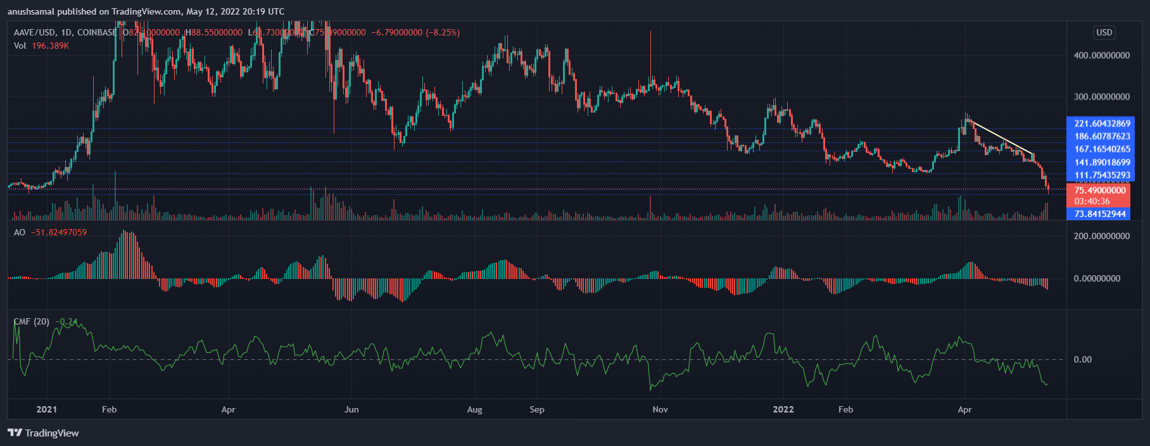Select the Vol 196.389K indicator label
The width and height of the screenshot is (1150, 446).
click(x=41, y=46)
